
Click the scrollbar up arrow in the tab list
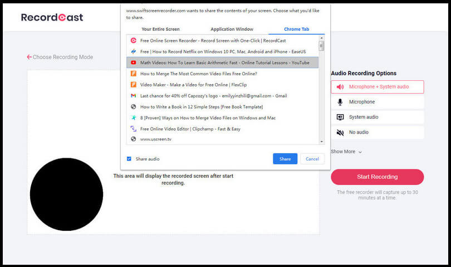[x=322, y=38]
